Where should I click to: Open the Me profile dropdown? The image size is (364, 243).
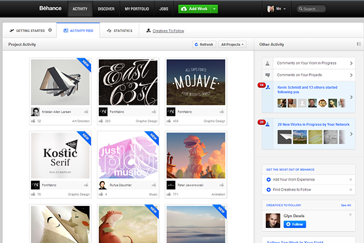point(277,9)
